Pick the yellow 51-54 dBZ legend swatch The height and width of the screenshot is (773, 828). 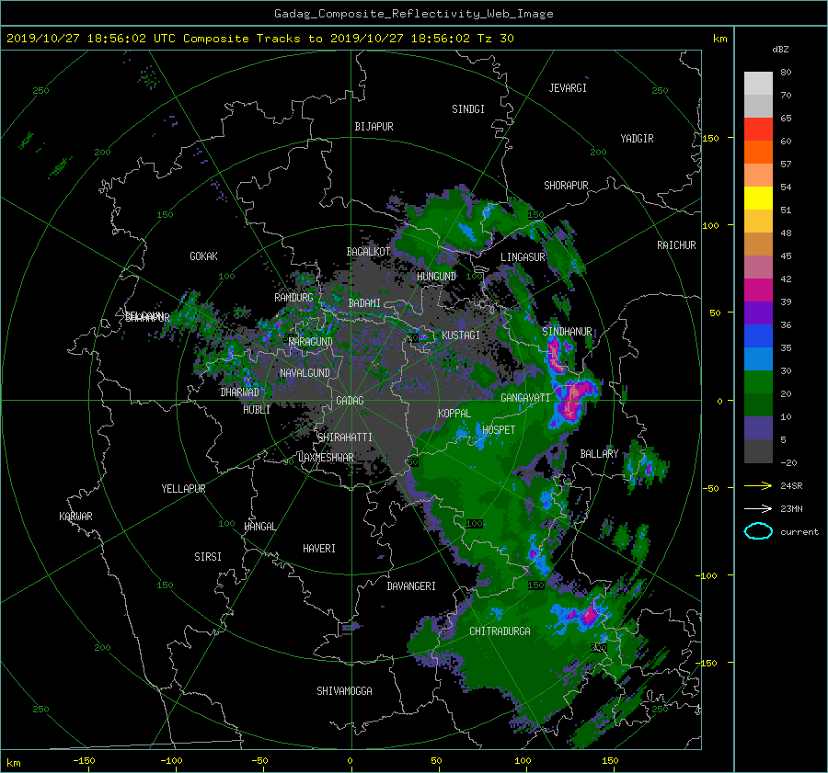[x=758, y=198]
